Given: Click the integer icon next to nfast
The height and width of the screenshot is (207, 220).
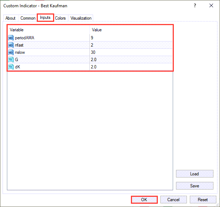Looking at the screenshot, I should click(x=11, y=45).
